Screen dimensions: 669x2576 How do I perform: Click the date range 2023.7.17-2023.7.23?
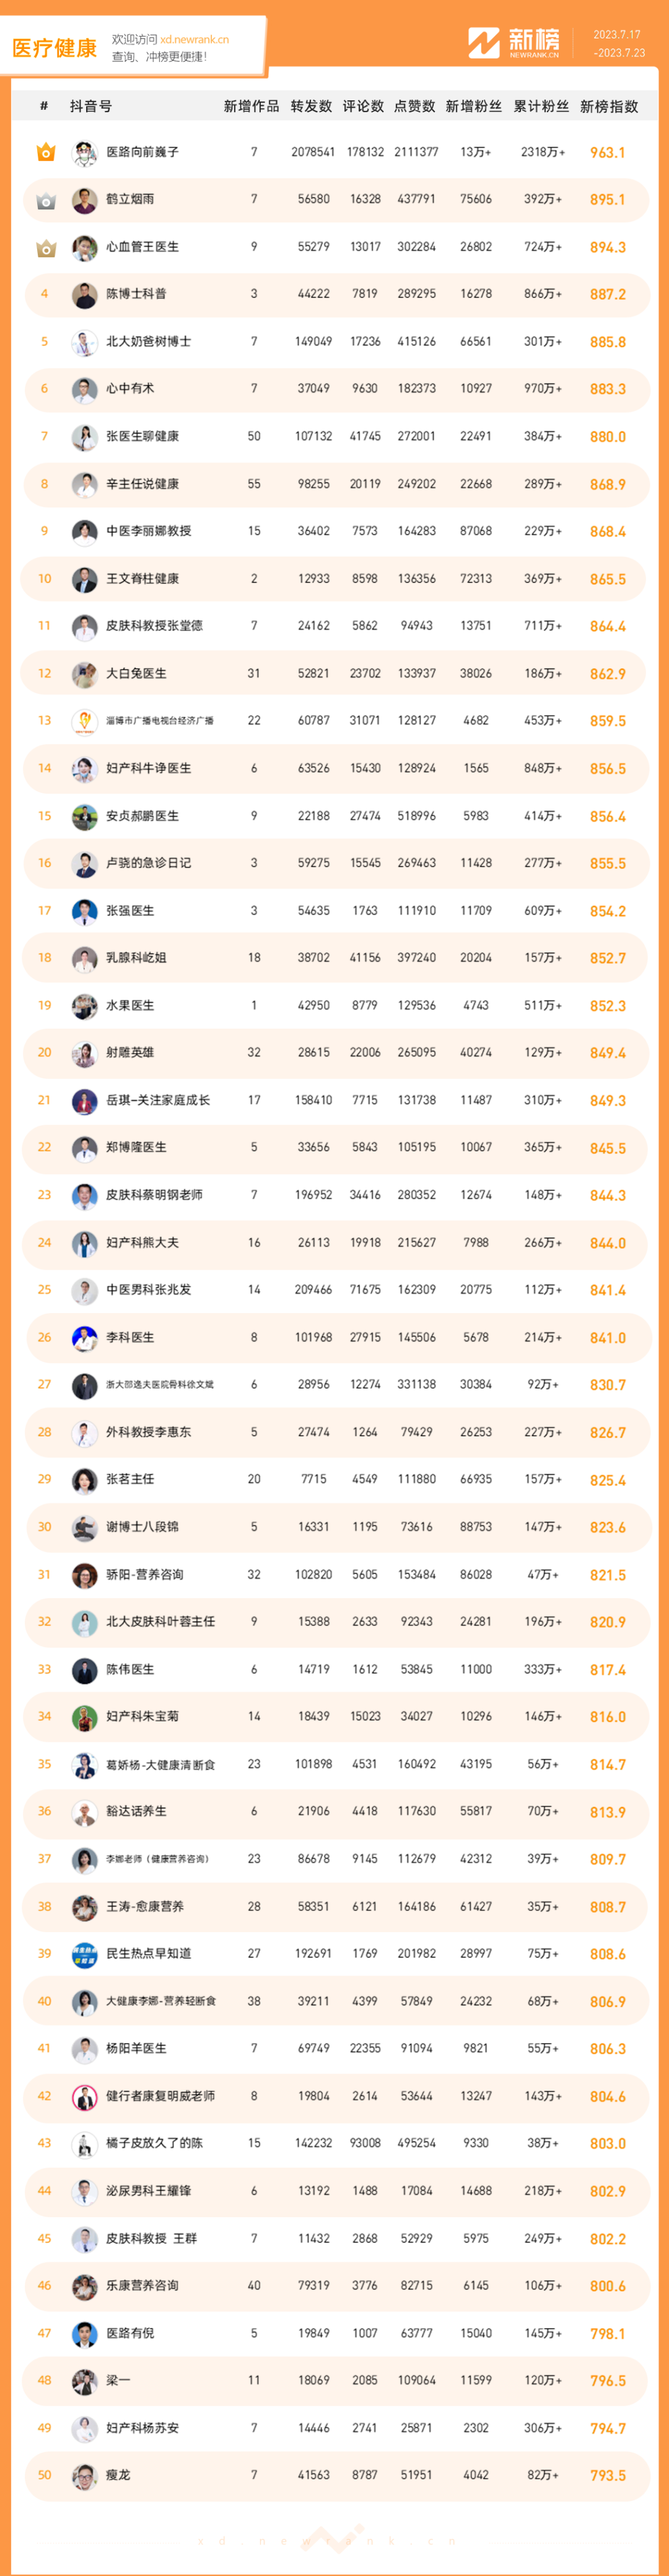[x=619, y=43]
